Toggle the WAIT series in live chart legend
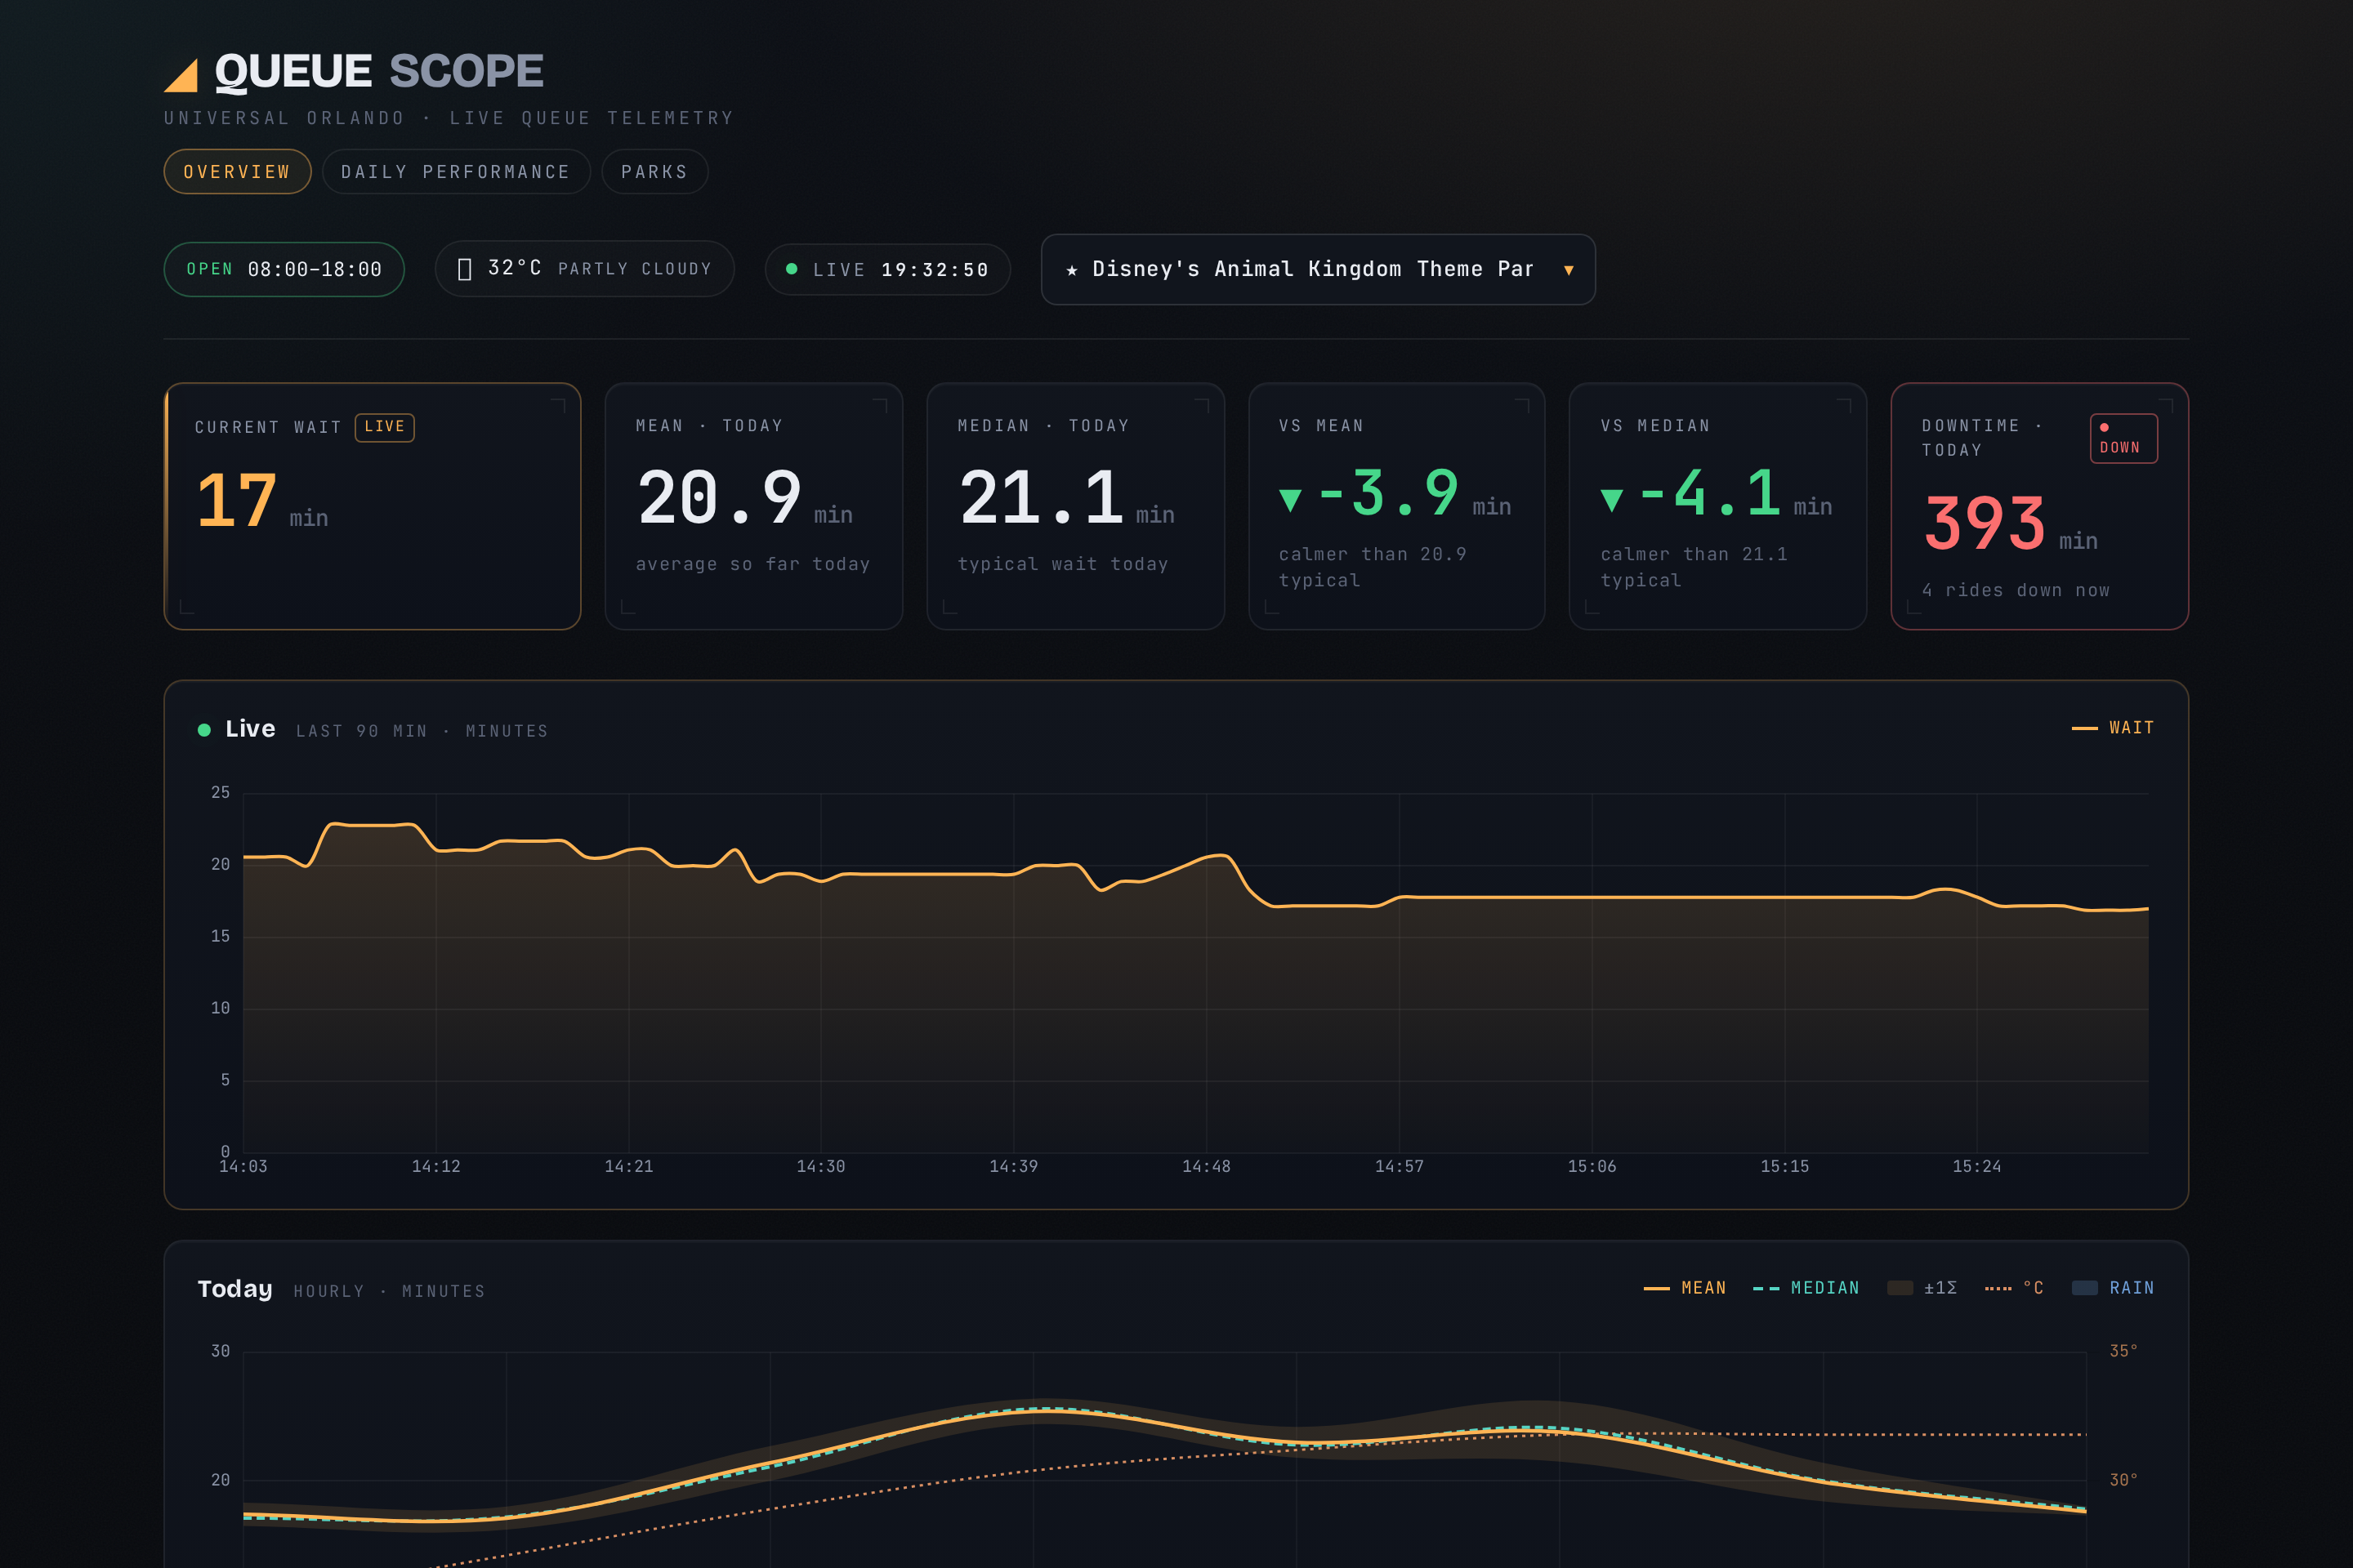Image resolution: width=2353 pixels, height=1568 pixels. point(2112,728)
